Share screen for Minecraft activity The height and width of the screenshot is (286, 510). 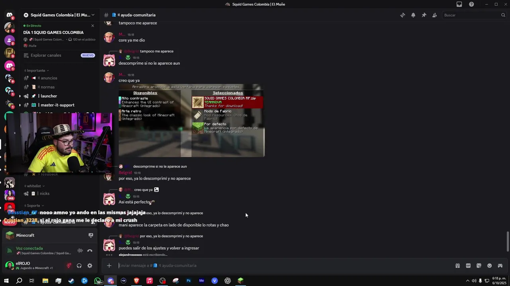coord(91,235)
